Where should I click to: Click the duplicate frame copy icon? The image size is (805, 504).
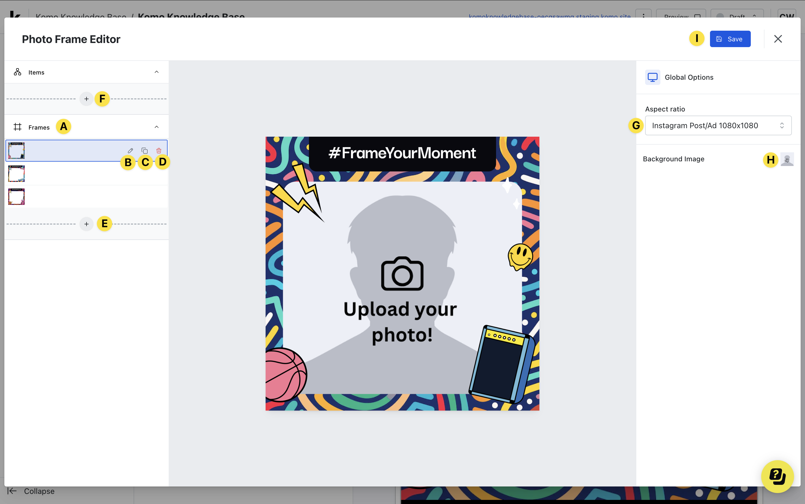145,151
